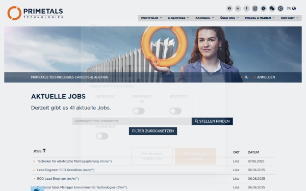Toggle the Statistics cookie switch
Image resolution: width=306 pixels, height=191 pixels.
point(175,111)
